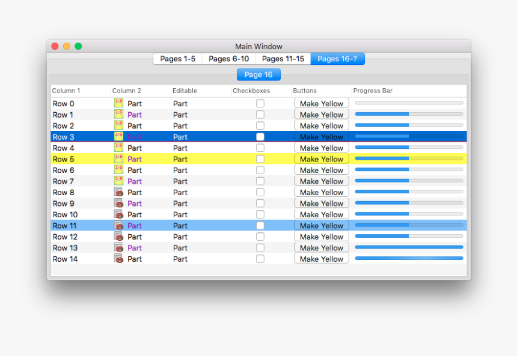
Task: Click the document icon in Row 12
Action: coord(118,237)
